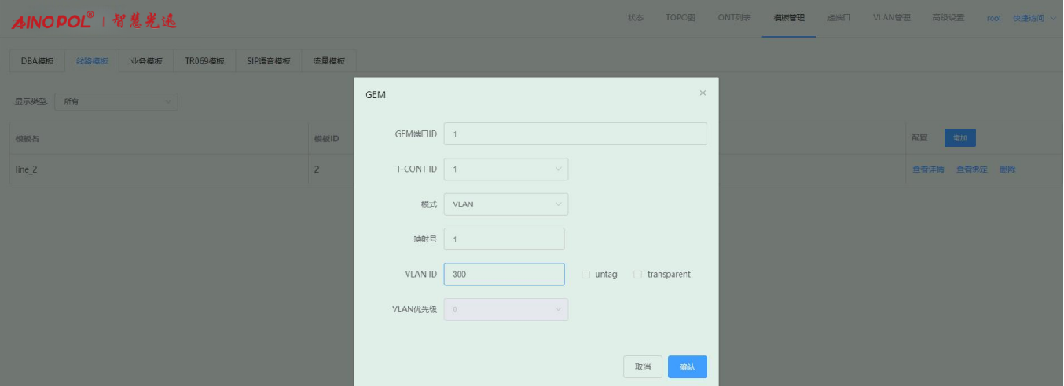Focus the VLAN ID input field

point(504,275)
